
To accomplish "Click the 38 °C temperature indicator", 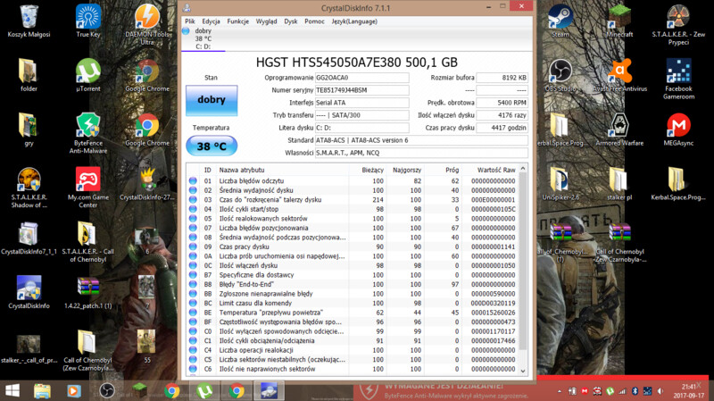I will (212, 145).
